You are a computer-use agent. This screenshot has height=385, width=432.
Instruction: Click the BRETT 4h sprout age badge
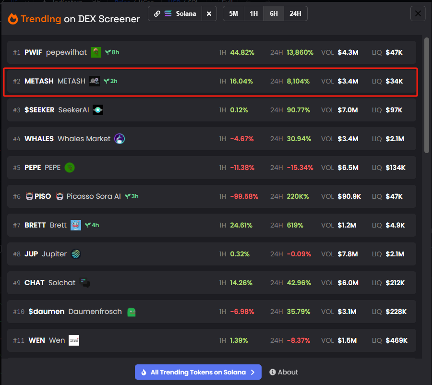tap(92, 225)
